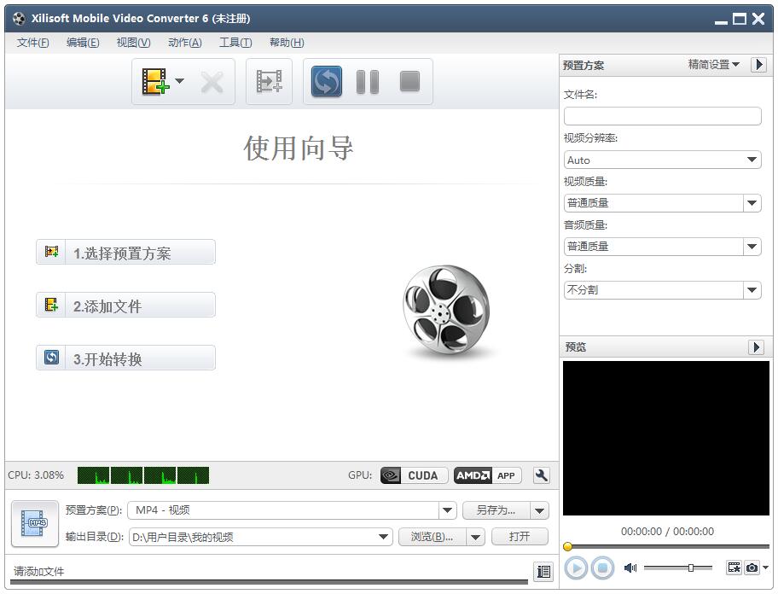Click the snapshot camera icon in preview

click(752, 568)
